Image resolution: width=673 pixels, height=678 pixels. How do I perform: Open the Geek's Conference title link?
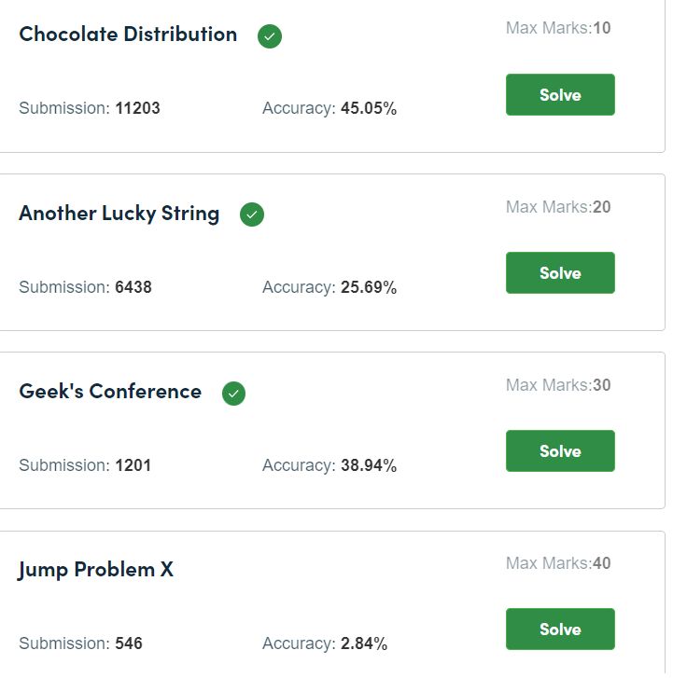[x=110, y=392]
